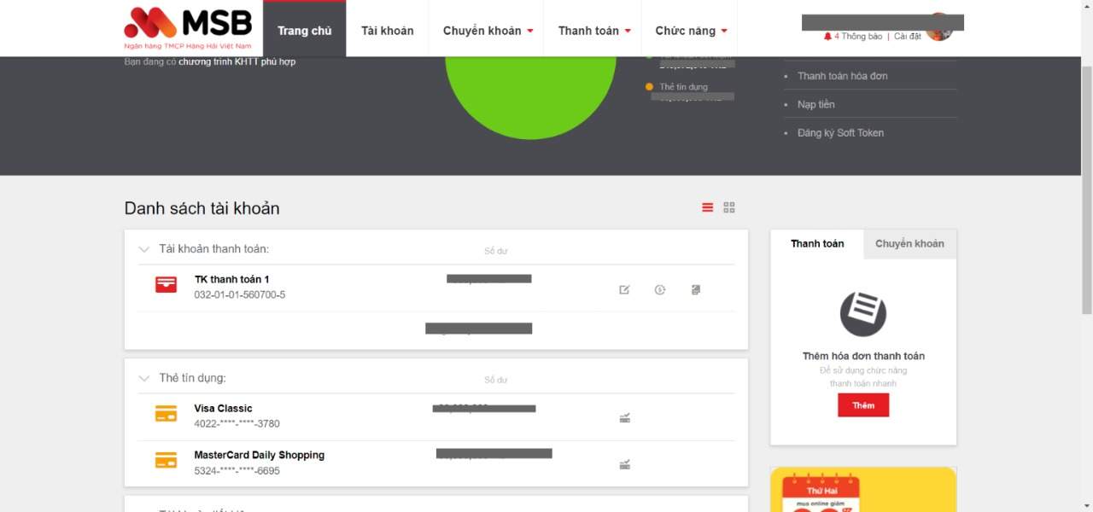Viewport: 1093px width, 512px height.
Task: Switch account list to grid view
Action: [729, 207]
